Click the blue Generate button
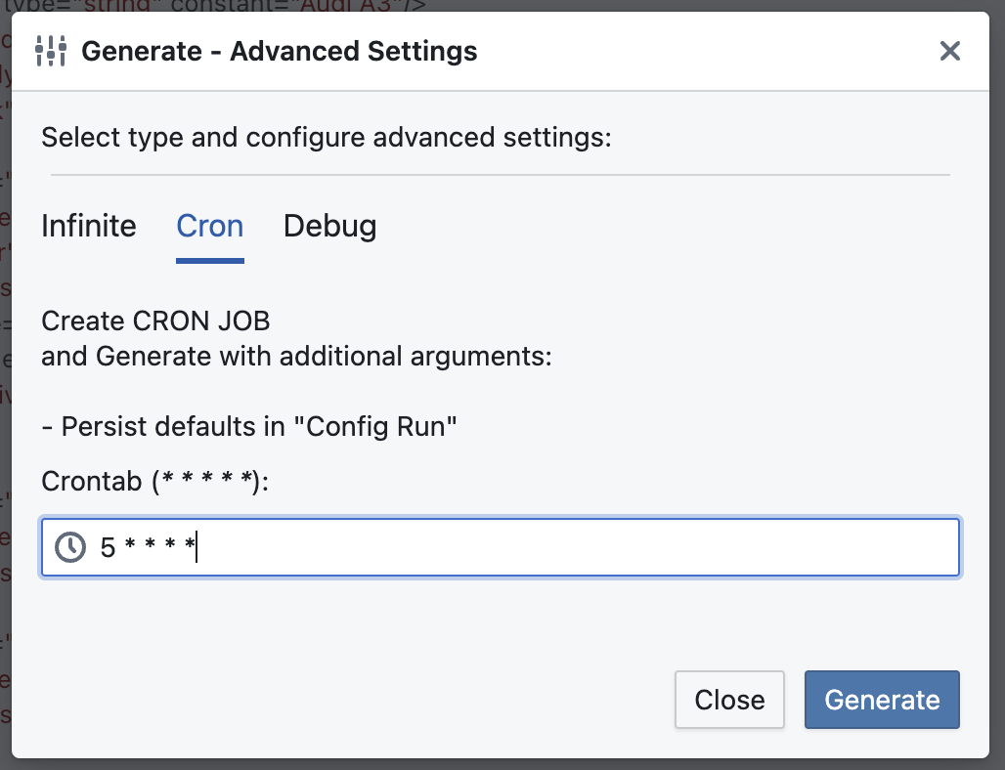Image resolution: width=1005 pixels, height=770 pixels. pyautogui.click(x=882, y=700)
